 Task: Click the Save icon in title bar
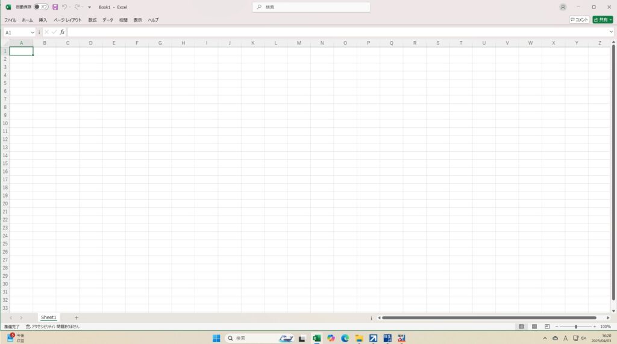[55, 7]
